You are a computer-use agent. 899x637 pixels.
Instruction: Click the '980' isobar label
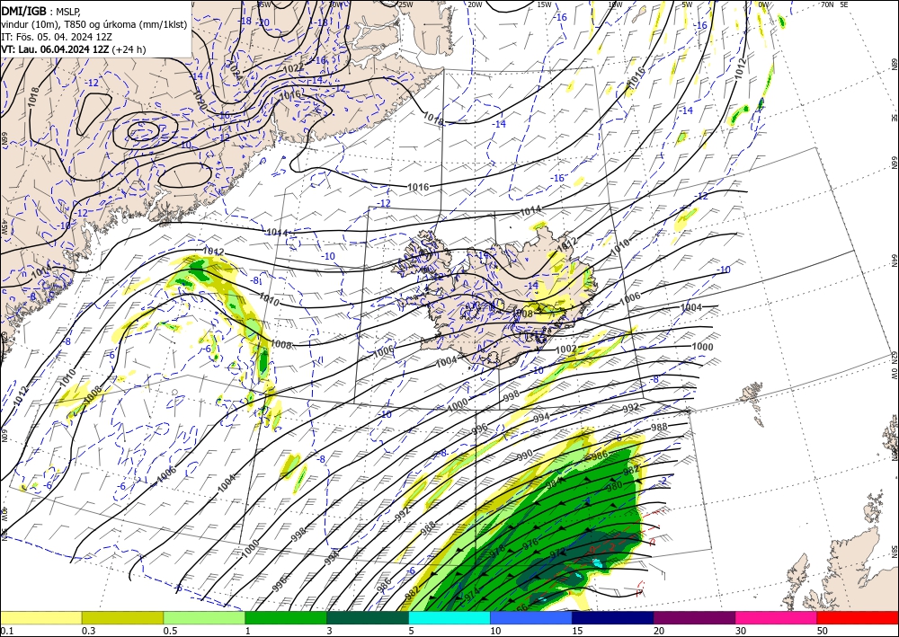click(614, 486)
